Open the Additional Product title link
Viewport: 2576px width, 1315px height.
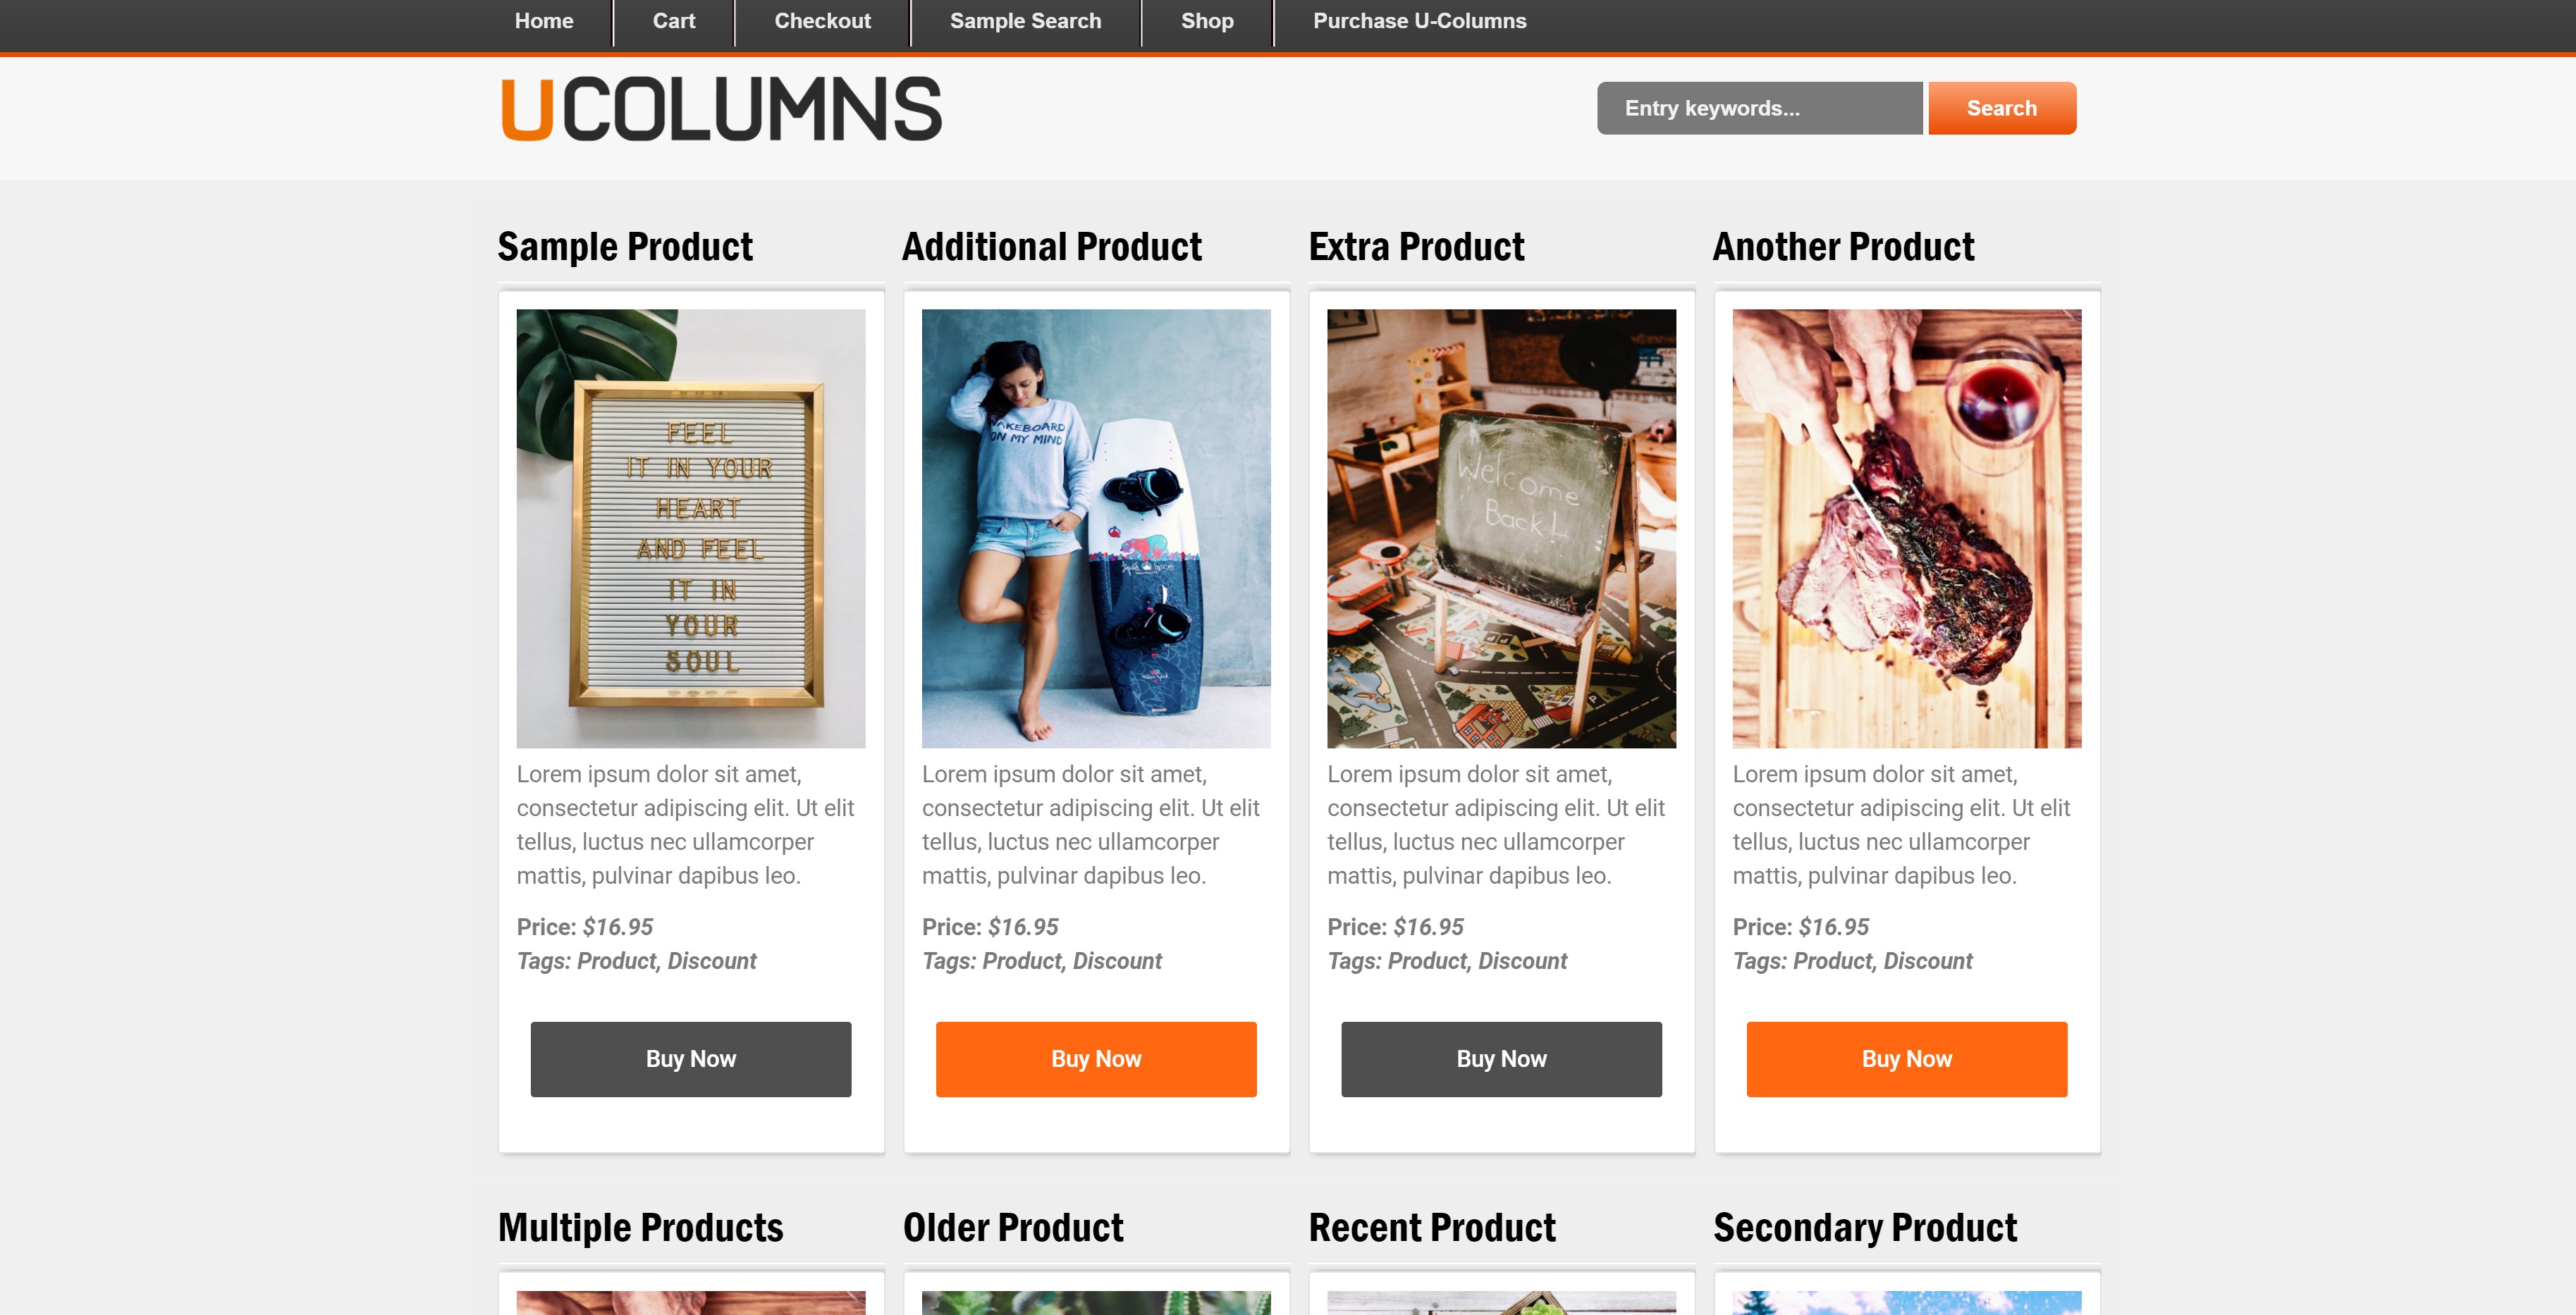point(1052,247)
